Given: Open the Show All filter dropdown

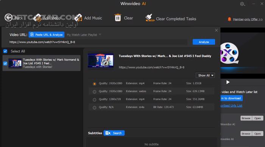Looking at the screenshot, I should 205,76.
